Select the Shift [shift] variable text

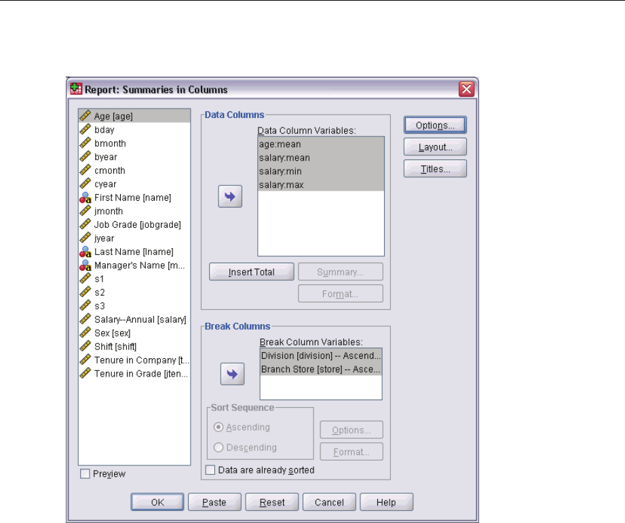[115, 346]
